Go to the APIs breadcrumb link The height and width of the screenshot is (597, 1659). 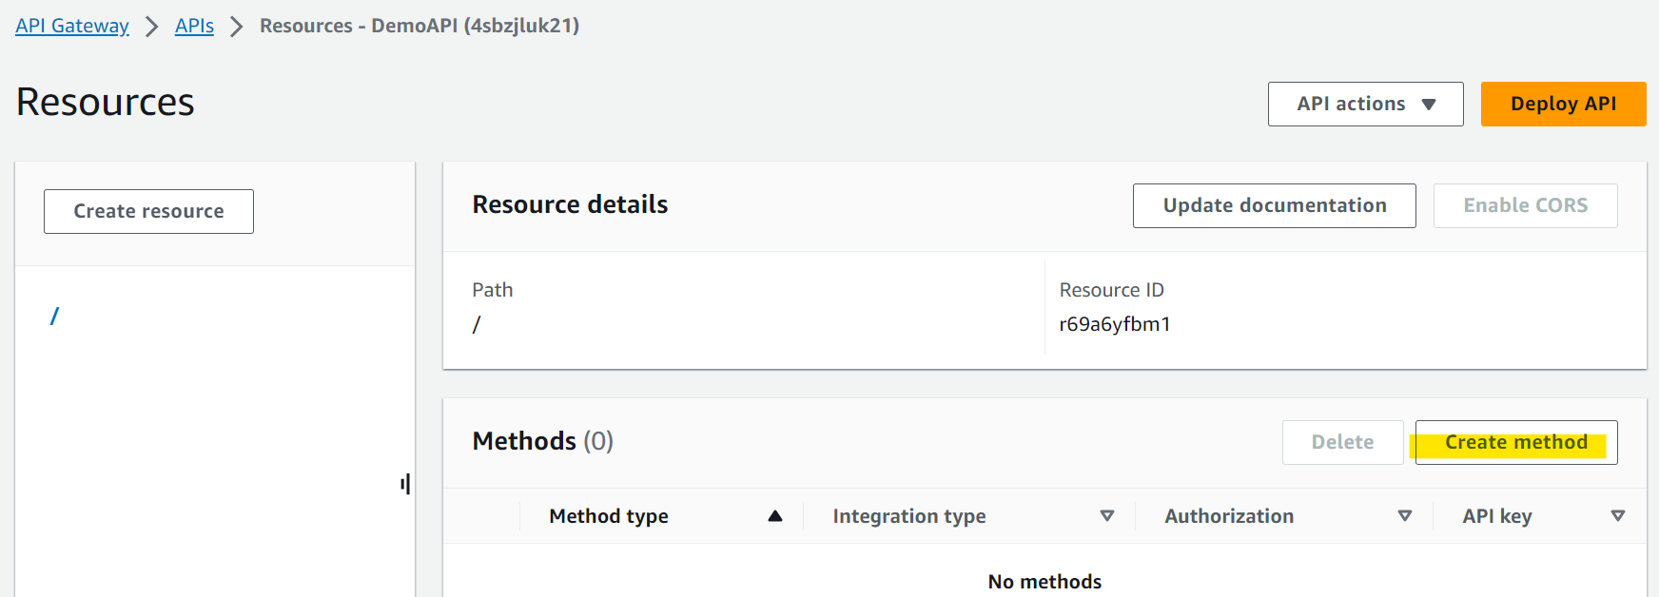click(x=194, y=26)
